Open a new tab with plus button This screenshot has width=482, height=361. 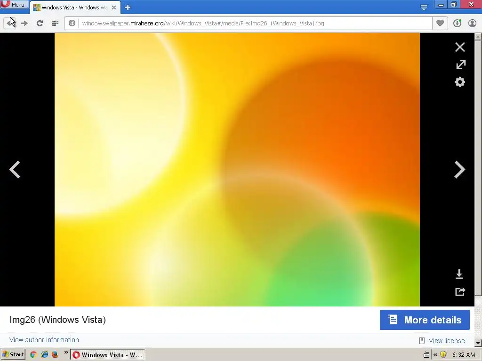click(x=128, y=8)
